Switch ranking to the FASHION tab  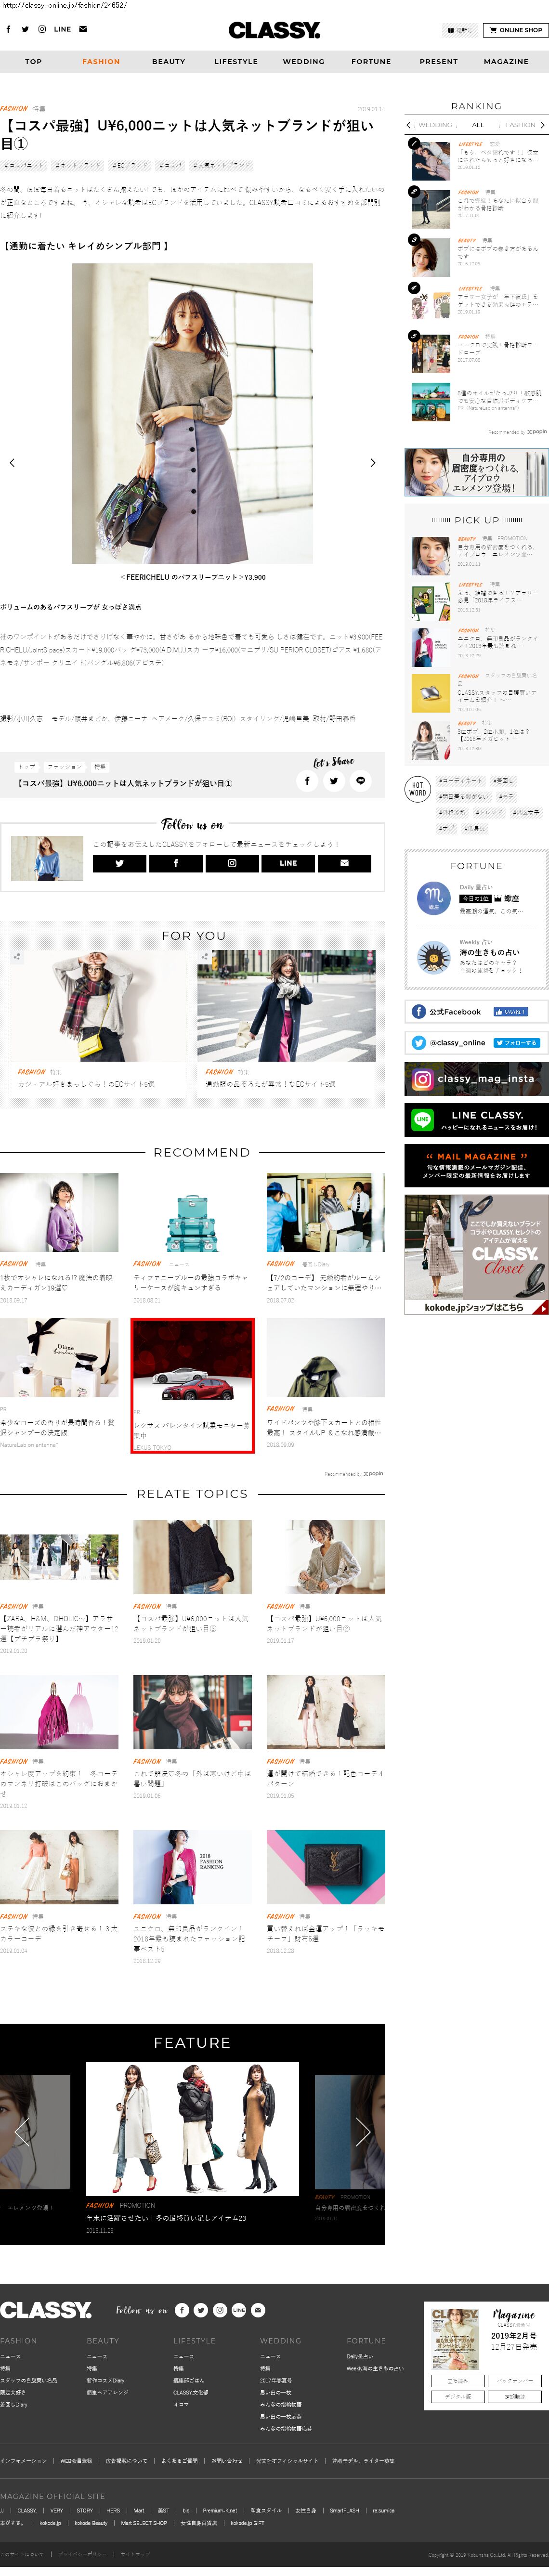pos(520,126)
